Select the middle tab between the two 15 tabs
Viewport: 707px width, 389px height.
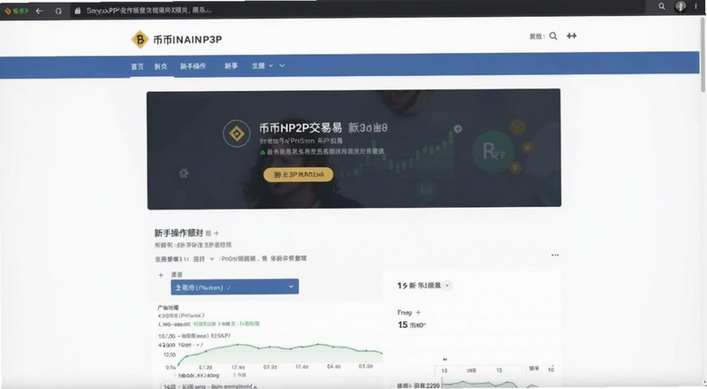pyautogui.click(x=472, y=370)
